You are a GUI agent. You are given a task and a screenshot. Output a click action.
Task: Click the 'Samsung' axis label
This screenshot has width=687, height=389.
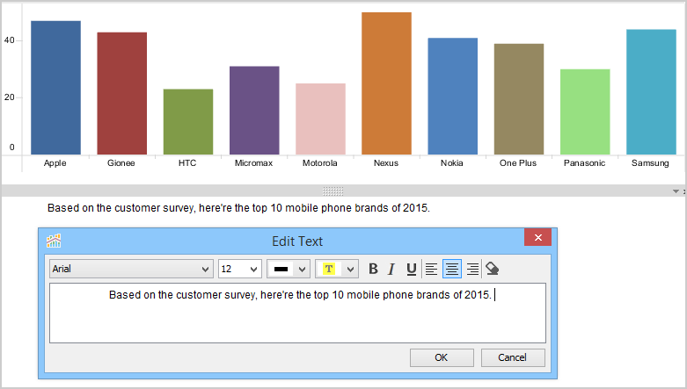(650, 163)
